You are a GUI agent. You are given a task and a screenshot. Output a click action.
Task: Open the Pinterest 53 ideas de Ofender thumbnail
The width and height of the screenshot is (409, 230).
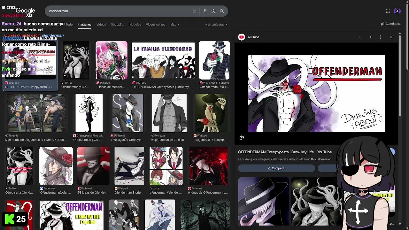point(93,166)
